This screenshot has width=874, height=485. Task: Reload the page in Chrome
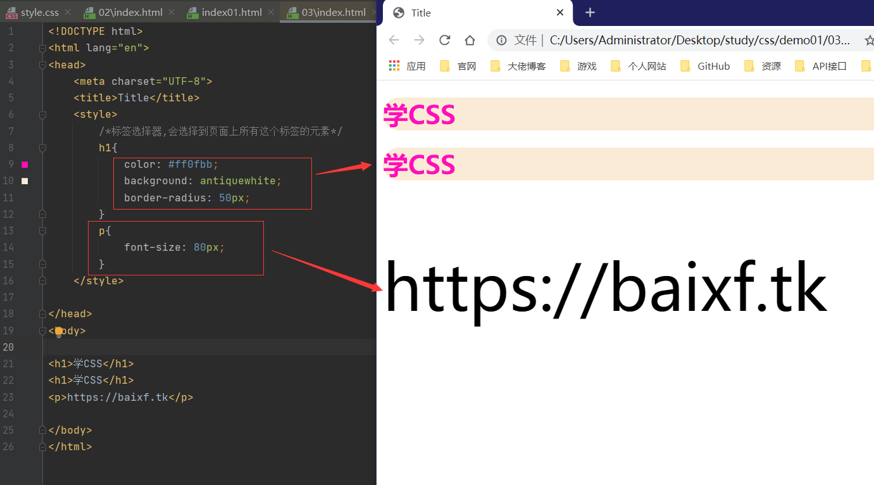[444, 40]
